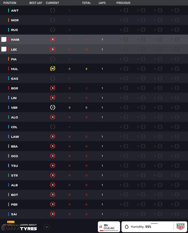Click the TAG Heuer logo
Image resolution: width=188 pixels, height=233 pixels.
(180, 227)
